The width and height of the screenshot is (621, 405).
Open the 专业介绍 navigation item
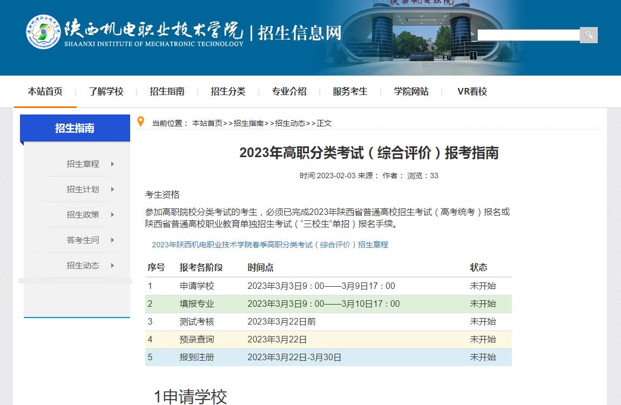pos(289,91)
